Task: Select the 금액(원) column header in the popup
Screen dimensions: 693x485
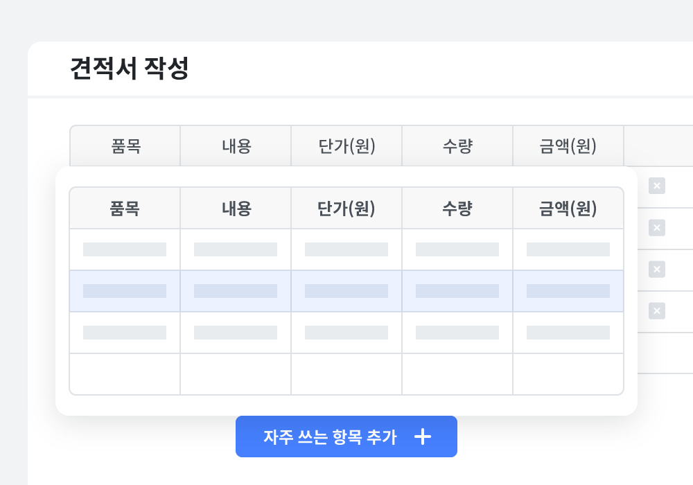Action: tap(568, 208)
